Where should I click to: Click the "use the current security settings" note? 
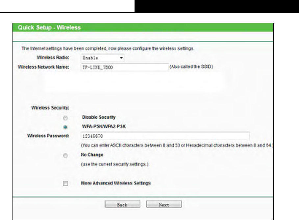114,164
